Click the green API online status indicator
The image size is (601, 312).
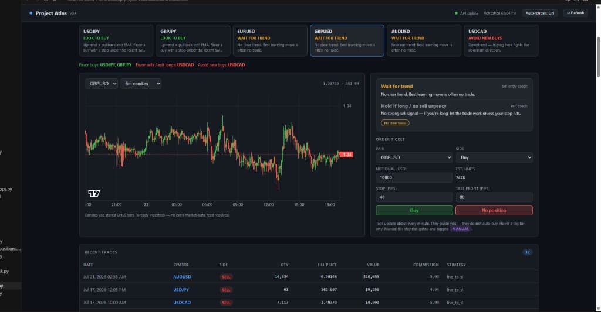pyautogui.click(x=456, y=13)
